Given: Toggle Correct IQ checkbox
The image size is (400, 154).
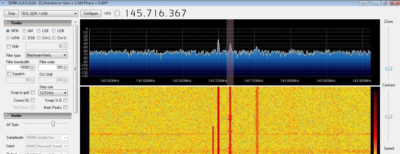Looking at the screenshot, I should click(x=32, y=100).
